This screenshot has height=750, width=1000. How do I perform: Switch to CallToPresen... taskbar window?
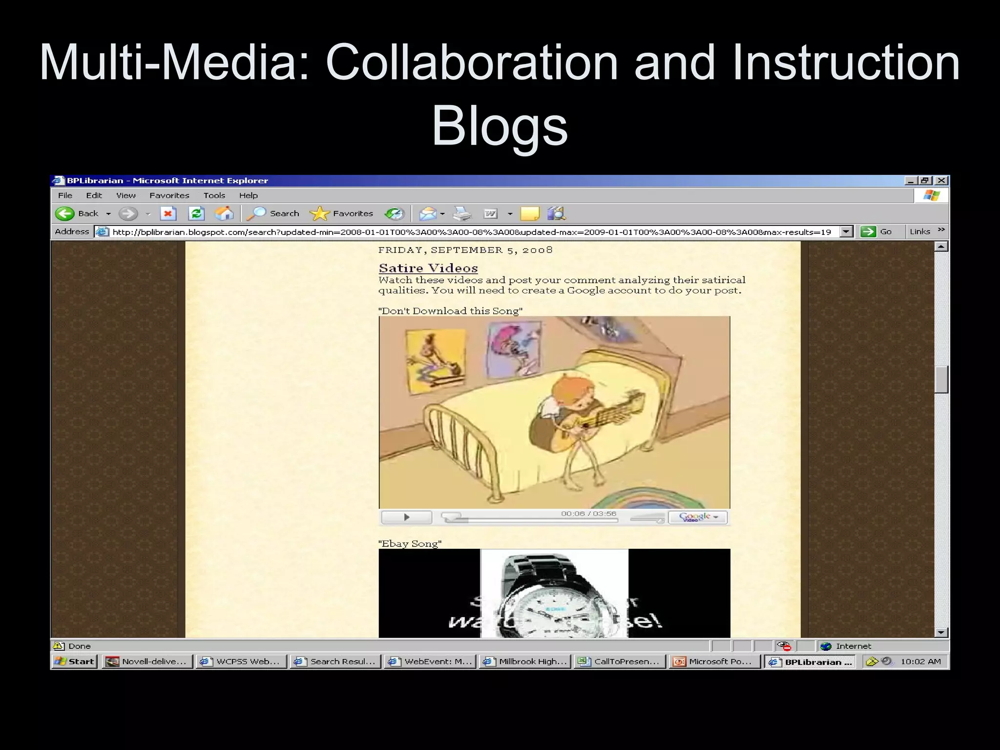(x=620, y=661)
